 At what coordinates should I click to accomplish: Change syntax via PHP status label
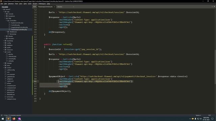click(x=209, y=115)
